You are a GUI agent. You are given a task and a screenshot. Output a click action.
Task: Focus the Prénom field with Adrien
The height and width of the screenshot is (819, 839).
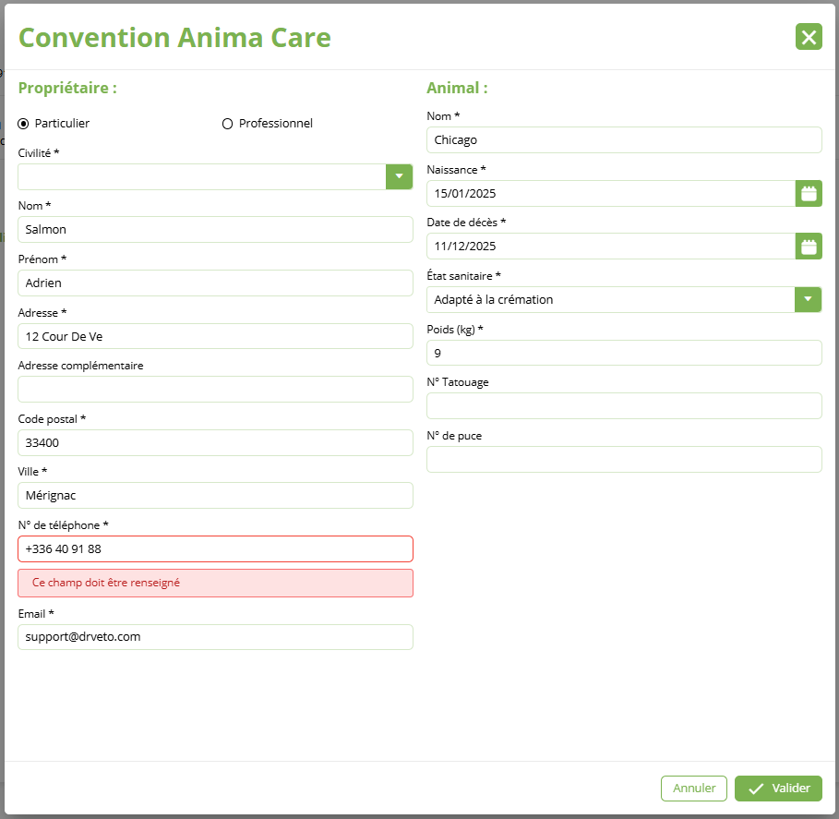pos(215,283)
